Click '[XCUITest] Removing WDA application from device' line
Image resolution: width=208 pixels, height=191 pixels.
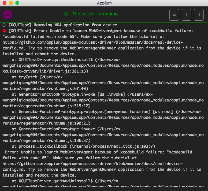pyautogui.click(x=63, y=25)
